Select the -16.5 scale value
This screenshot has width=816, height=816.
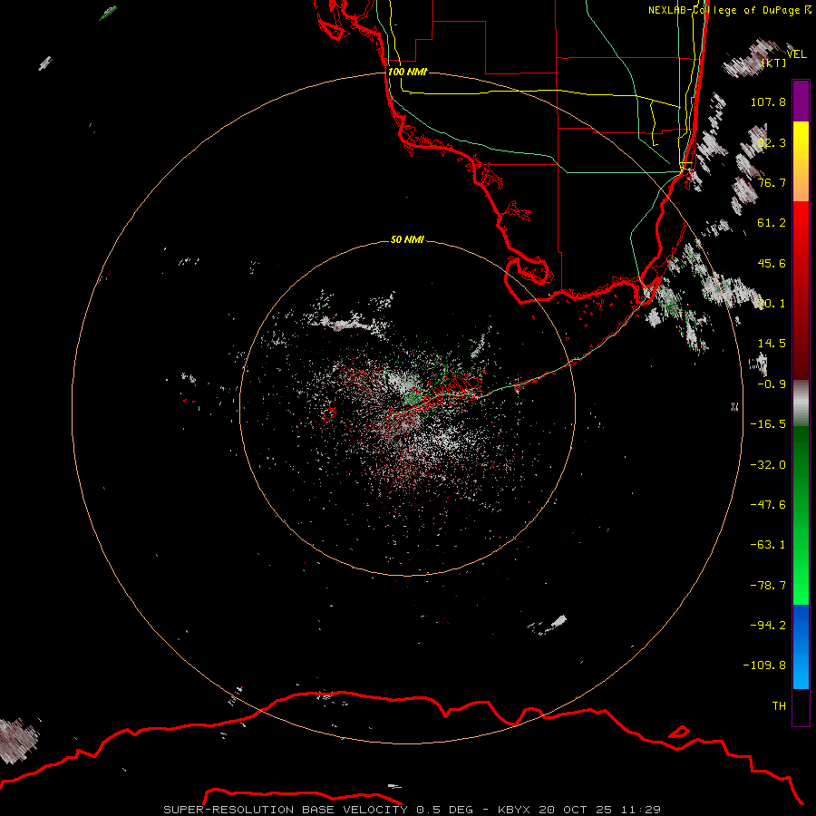click(768, 424)
